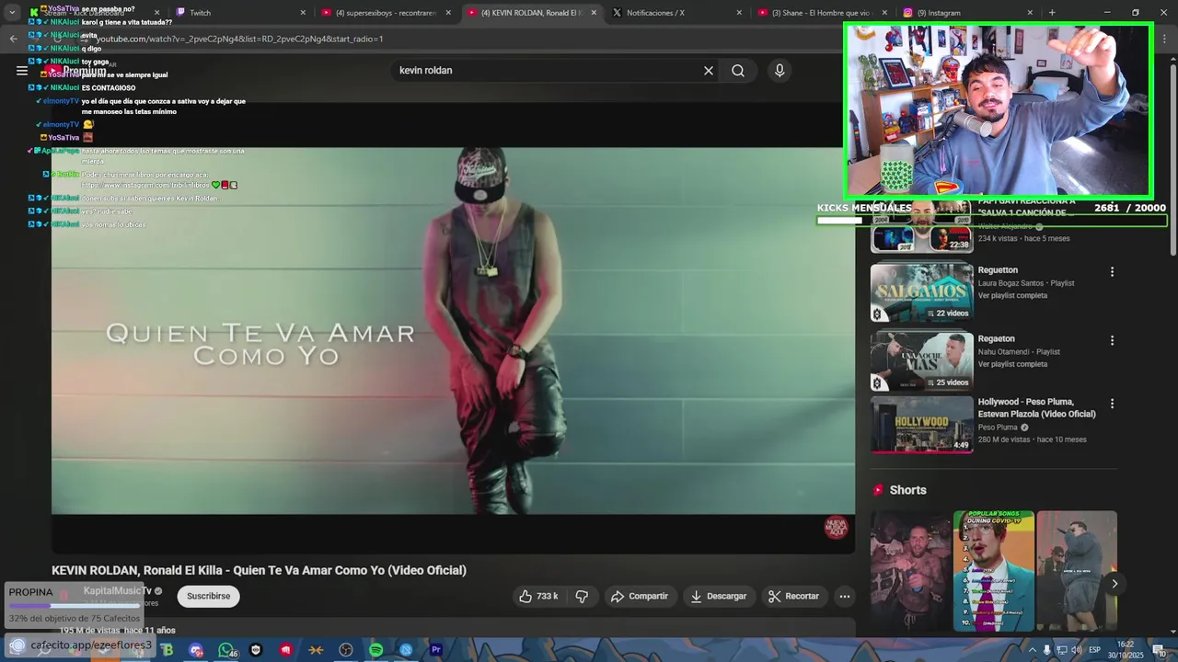
Task: Show hidden system tray icons
Action: click(1032, 650)
